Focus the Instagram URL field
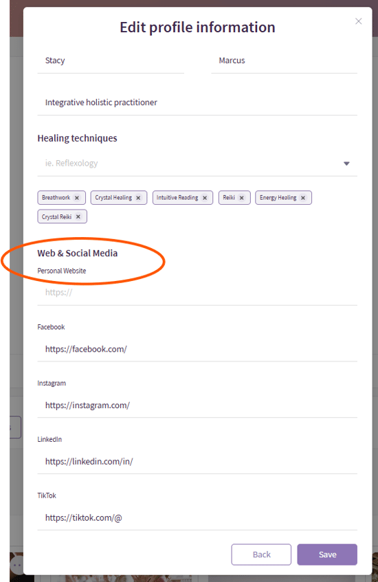378x582 pixels. pos(197,405)
